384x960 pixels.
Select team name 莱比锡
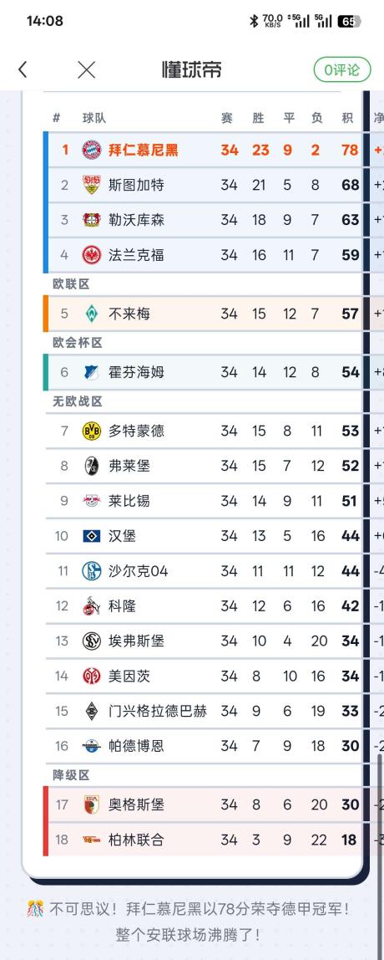click(x=129, y=502)
